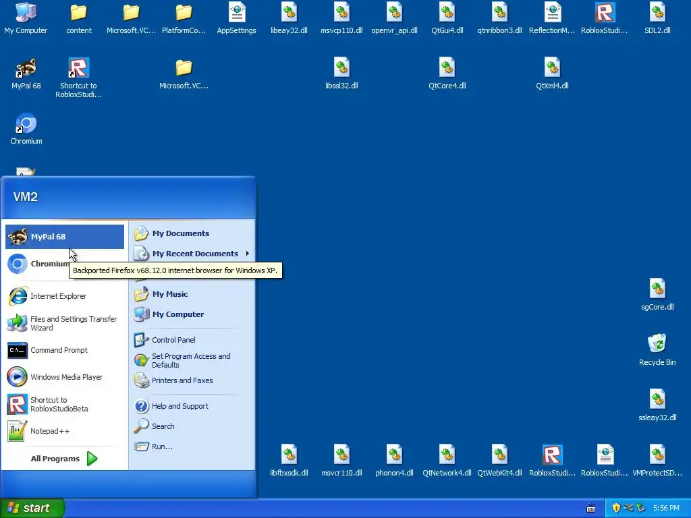Select libssl32.dll file icon
691x518 pixels.
coord(341,73)
